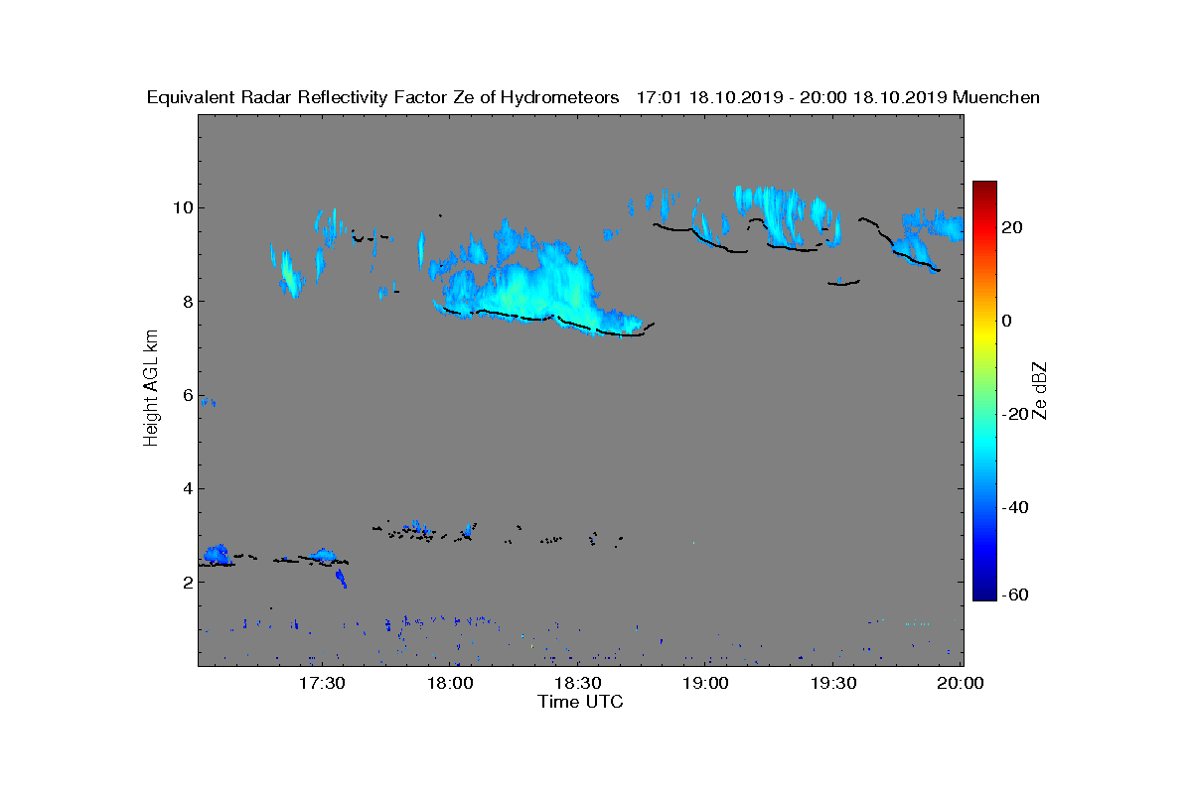Click the 19:30 time tick label
Screen dimensions: 1192x794
[834, 683]
